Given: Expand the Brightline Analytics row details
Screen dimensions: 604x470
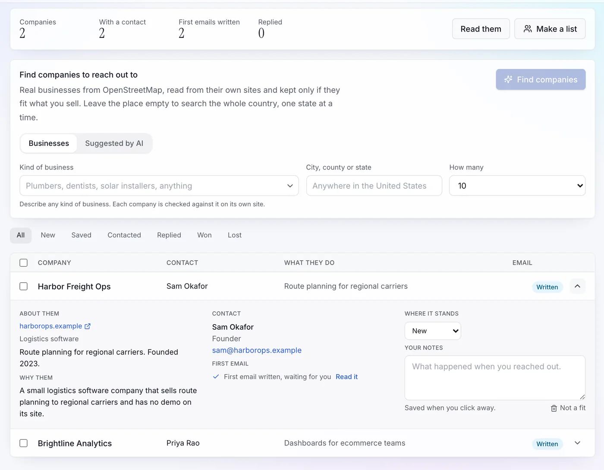Looking at the screenshot, I should coord(577,443).
